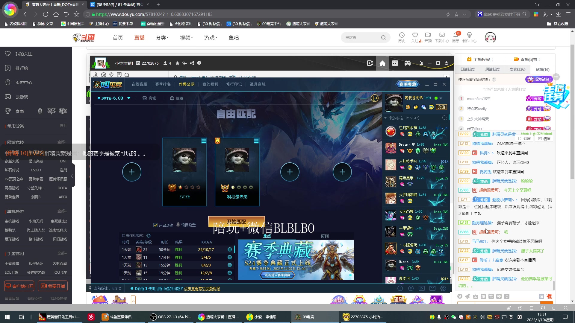Open OBS 27.1.3 in taskbar
The width and height of the screenshot is (575, 323).
(x=171, y=317)
